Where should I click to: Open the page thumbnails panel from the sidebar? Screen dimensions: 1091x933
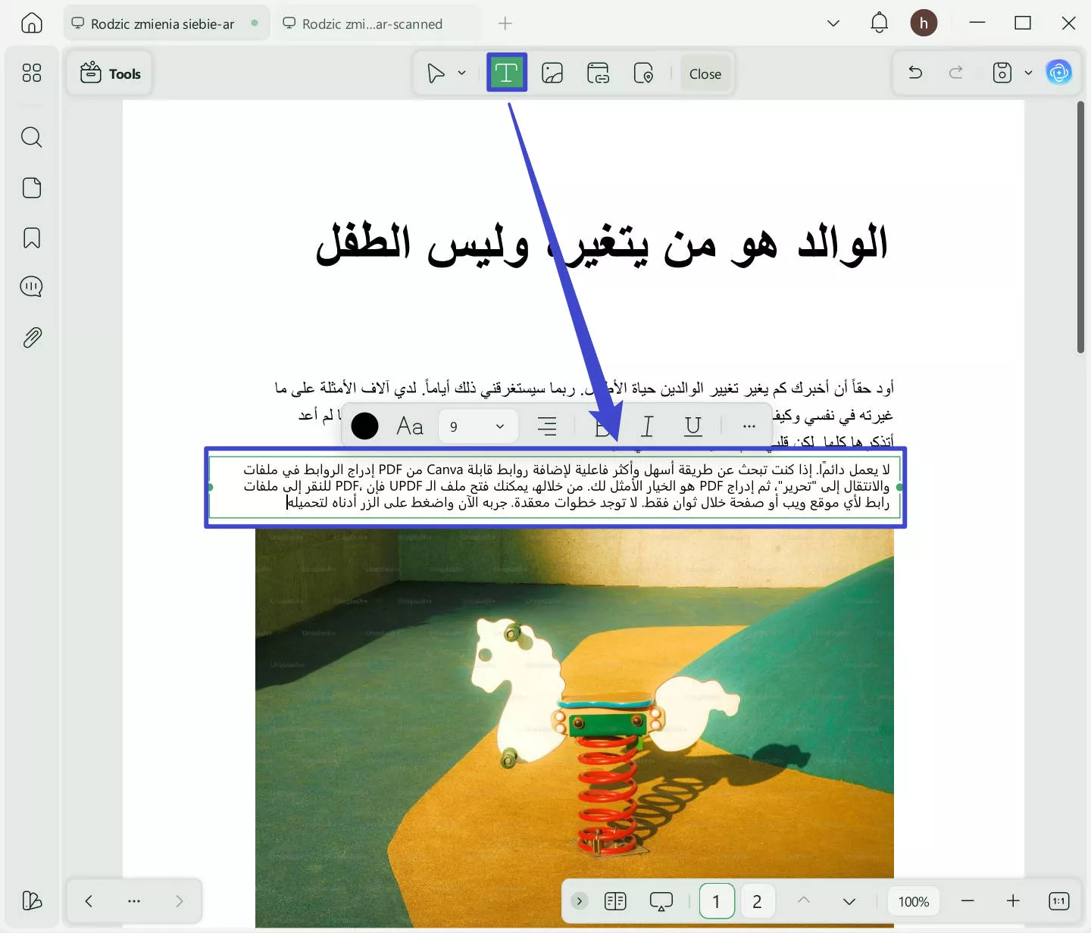[31, 188]
